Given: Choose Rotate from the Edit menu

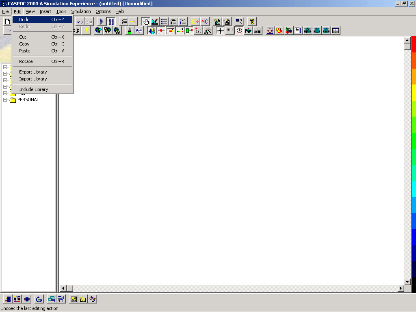Looking at the screenshot, I should 42,62.
